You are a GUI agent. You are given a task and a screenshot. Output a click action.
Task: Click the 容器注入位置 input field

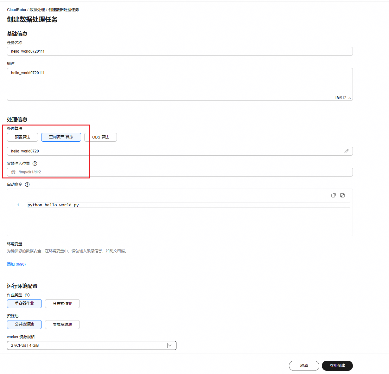180,172
